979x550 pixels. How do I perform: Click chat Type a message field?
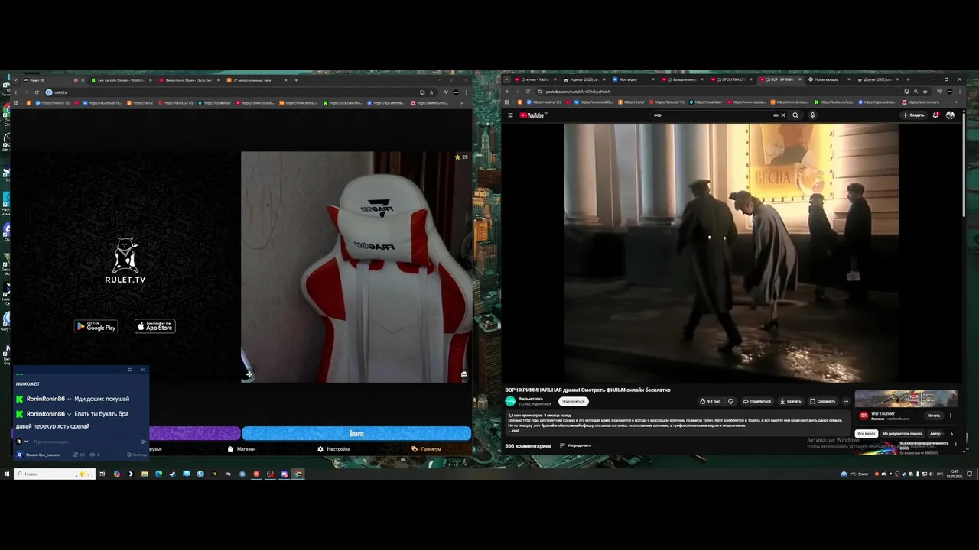84,442
